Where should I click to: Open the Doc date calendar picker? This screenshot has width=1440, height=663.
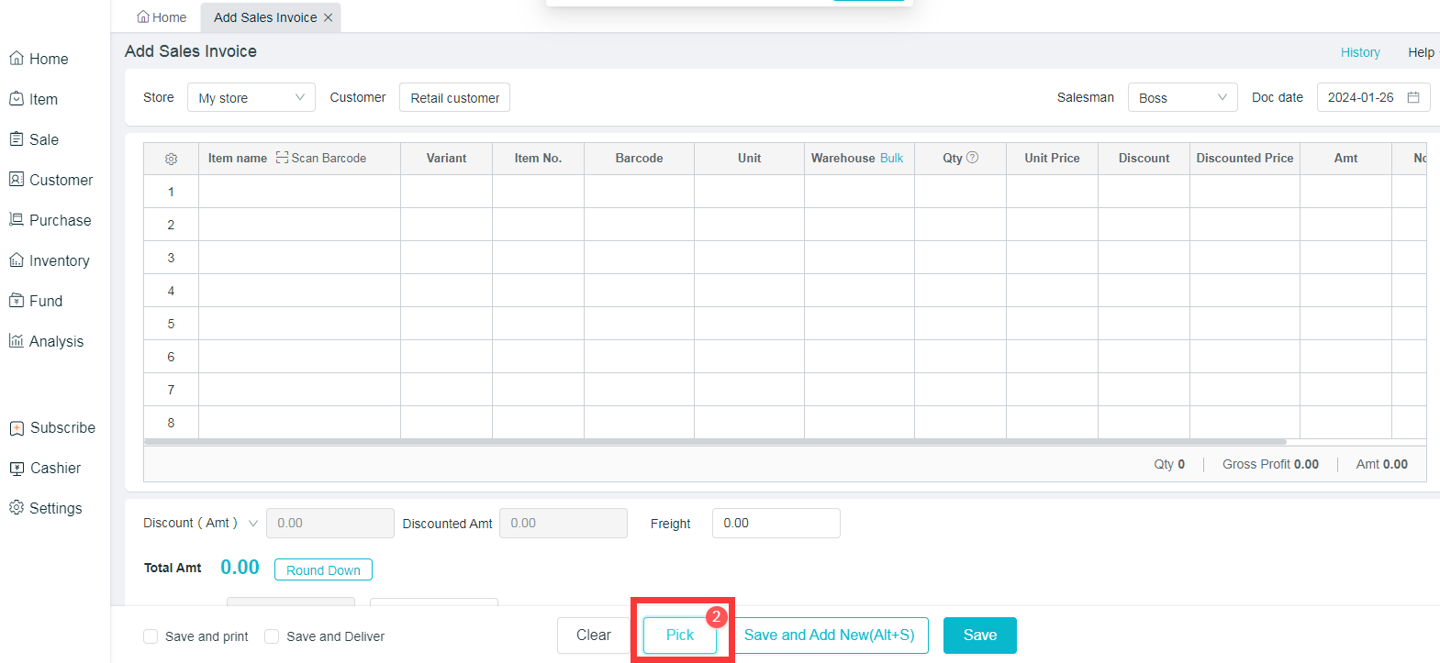coord(1412,97)
